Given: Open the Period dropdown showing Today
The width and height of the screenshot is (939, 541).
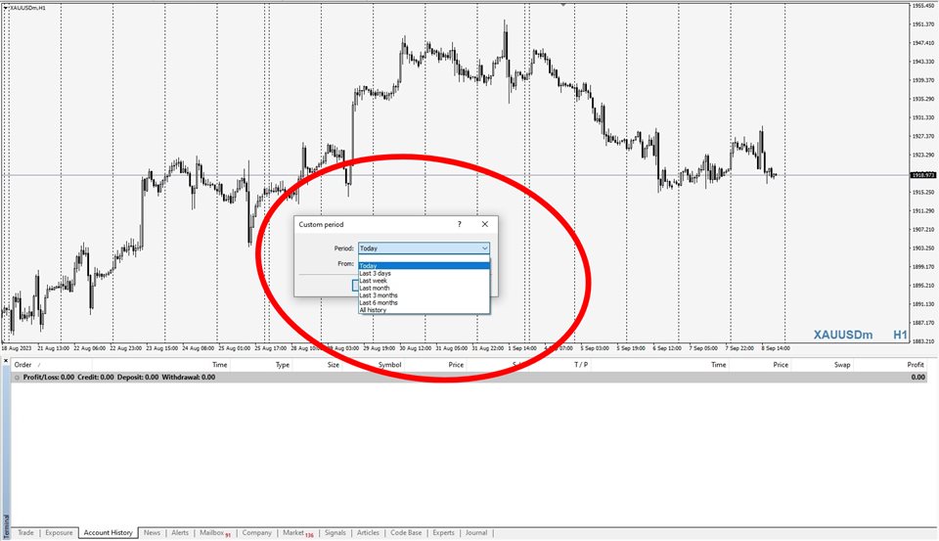Looking at the screenshot, I should 424,248.
